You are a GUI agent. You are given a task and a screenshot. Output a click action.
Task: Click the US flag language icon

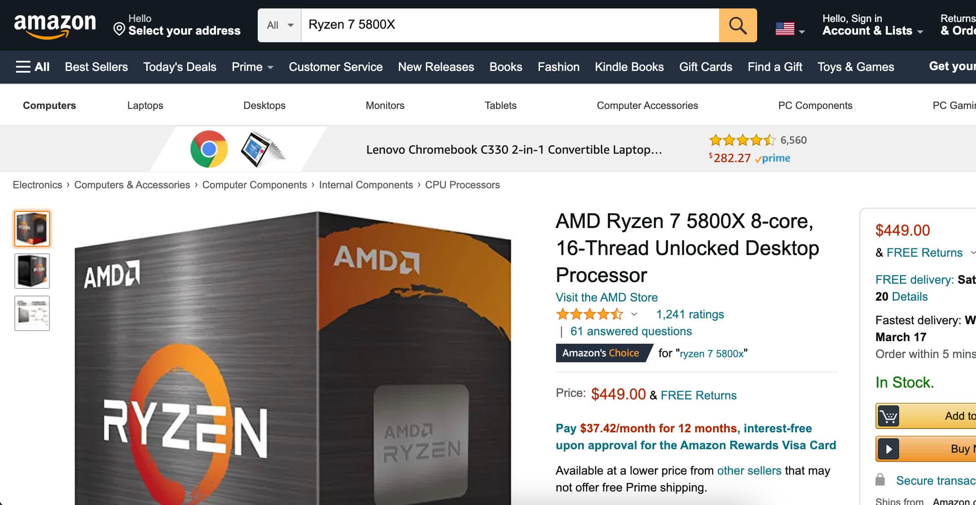click(x=785, y=29)
